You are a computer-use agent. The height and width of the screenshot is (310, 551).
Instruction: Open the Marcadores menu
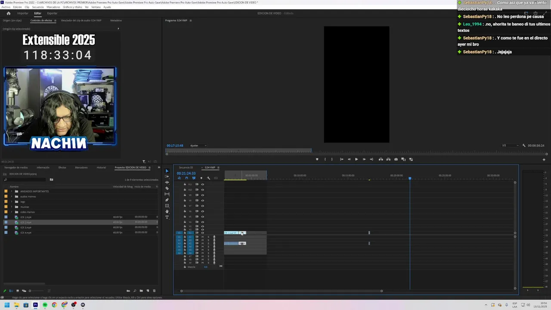(53, 7)
